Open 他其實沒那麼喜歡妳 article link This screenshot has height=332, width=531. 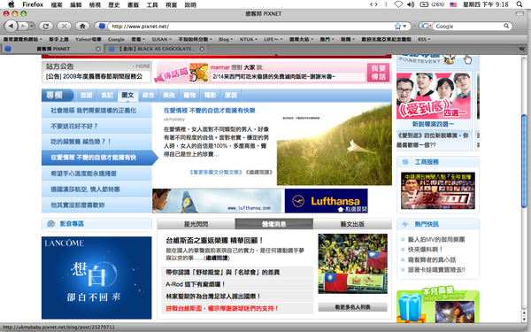pyautogui.click(x=78, y=205)
